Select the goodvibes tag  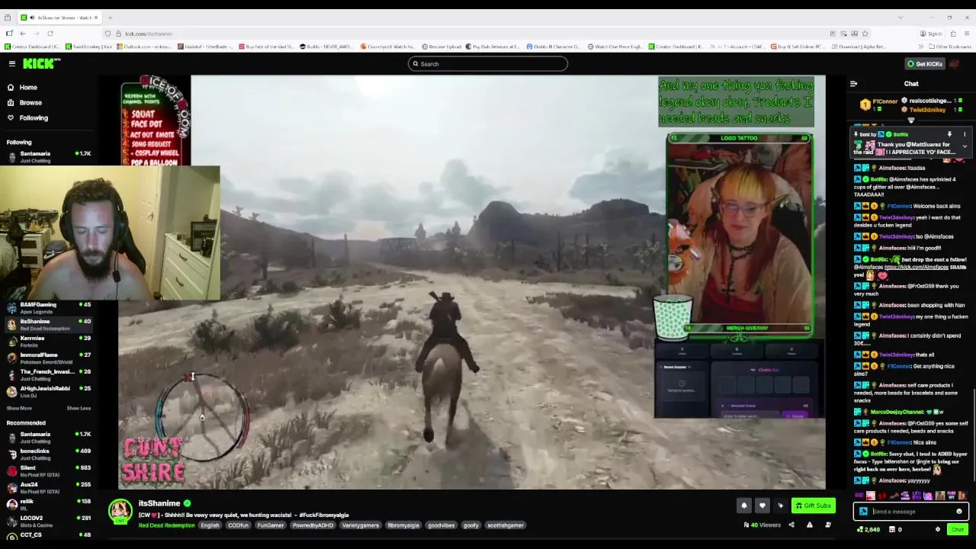click(441, 525)
